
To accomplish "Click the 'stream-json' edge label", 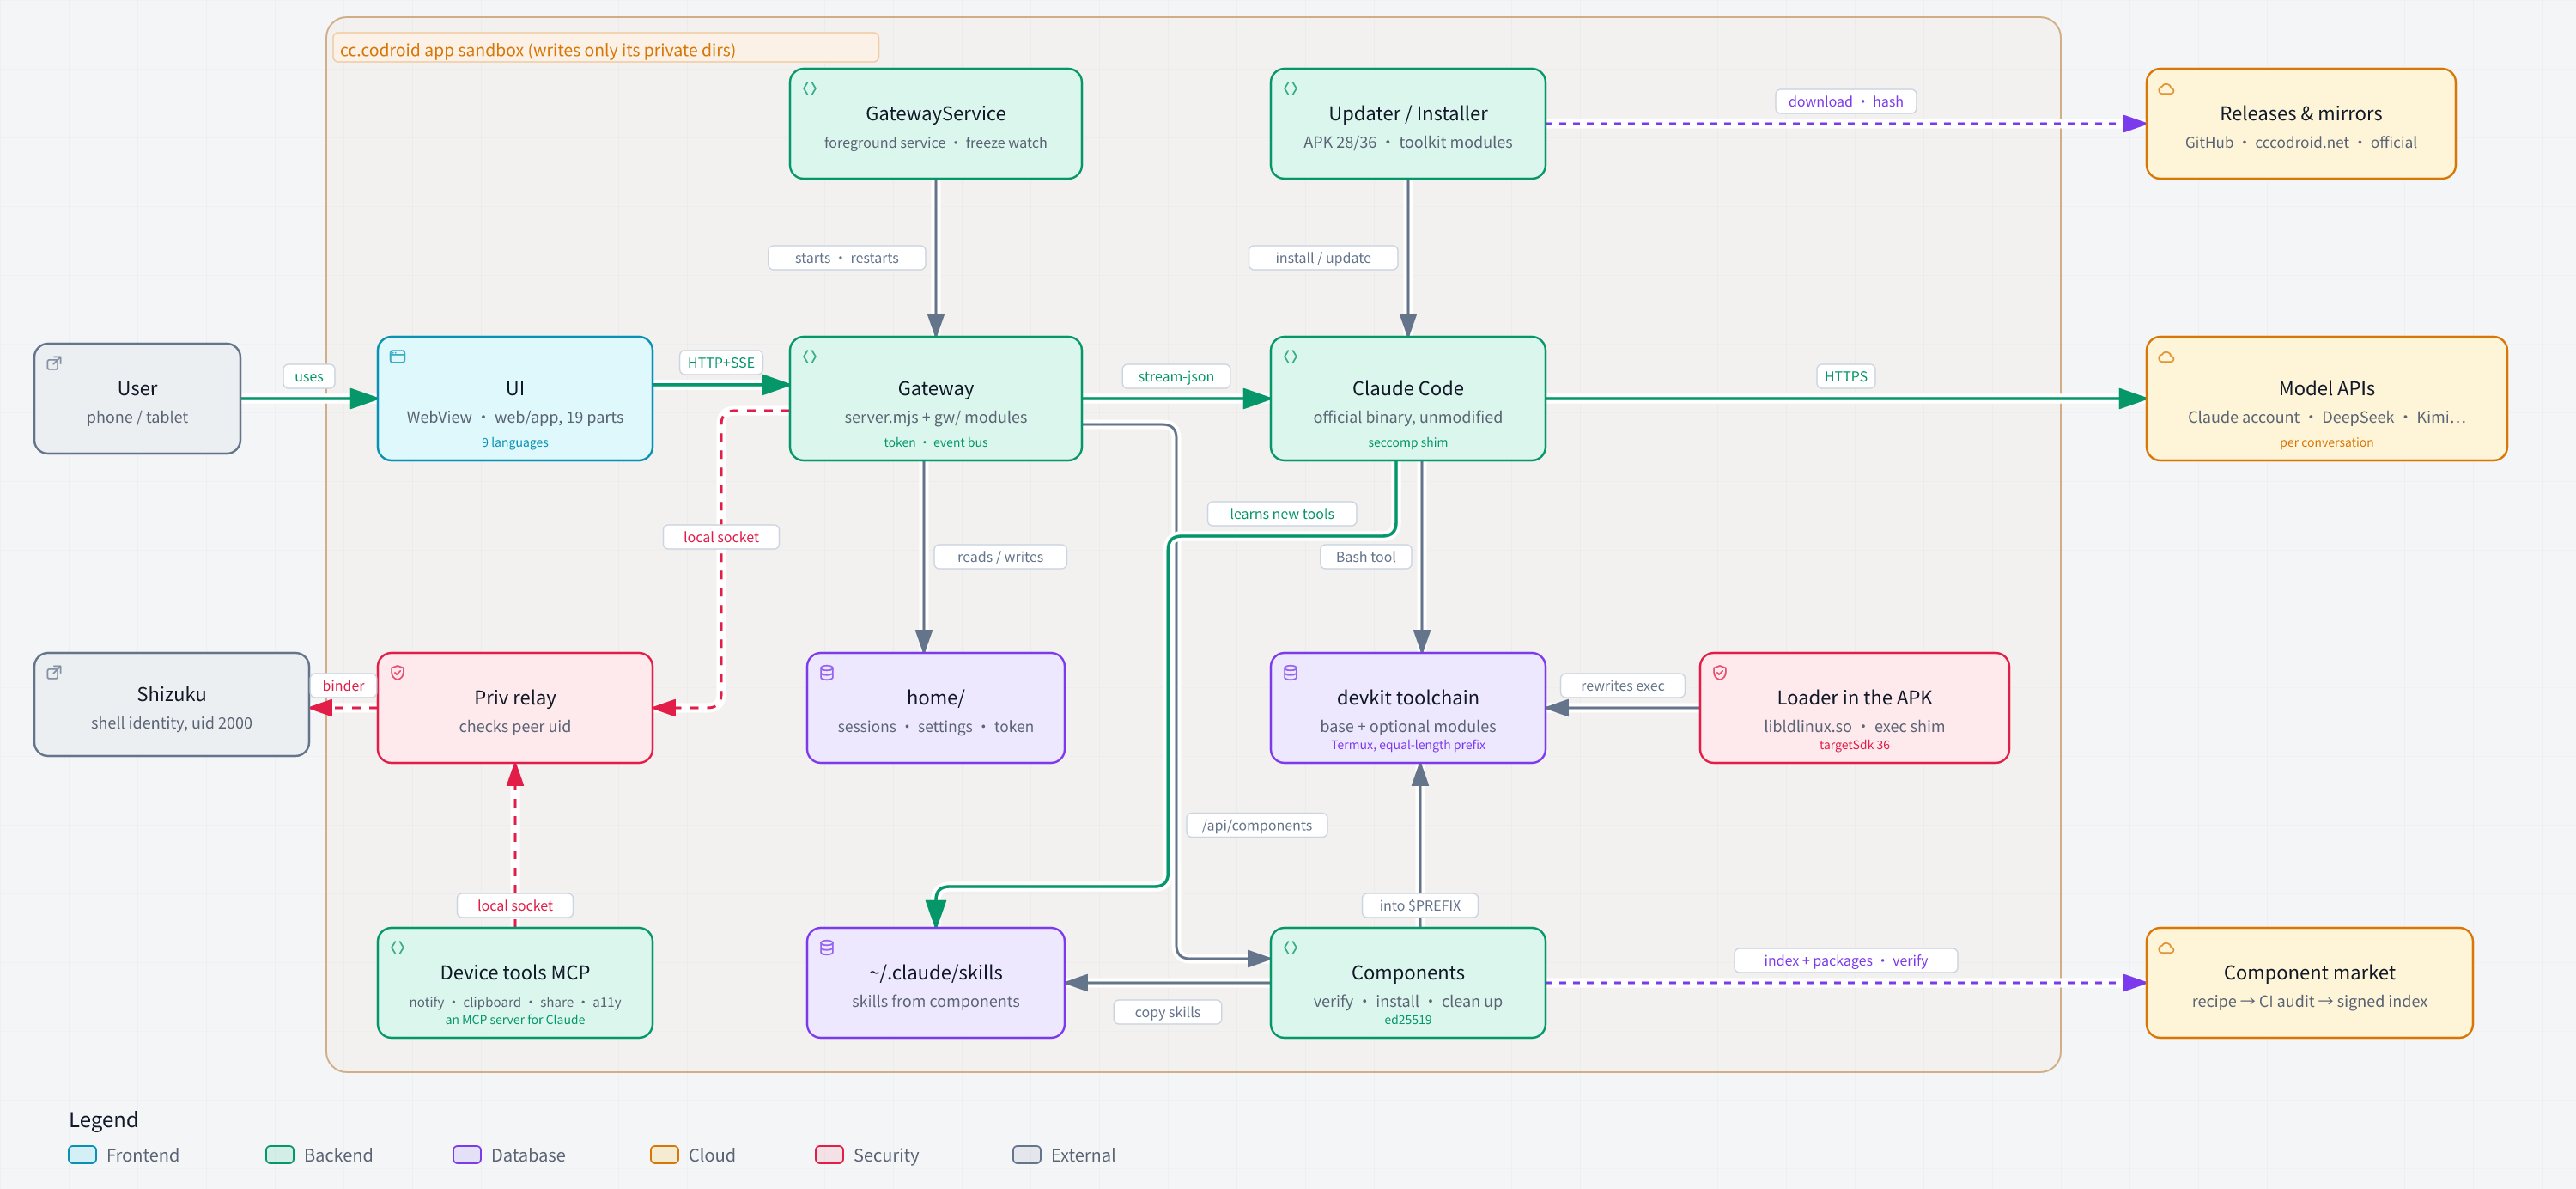I will (1176, 376).
